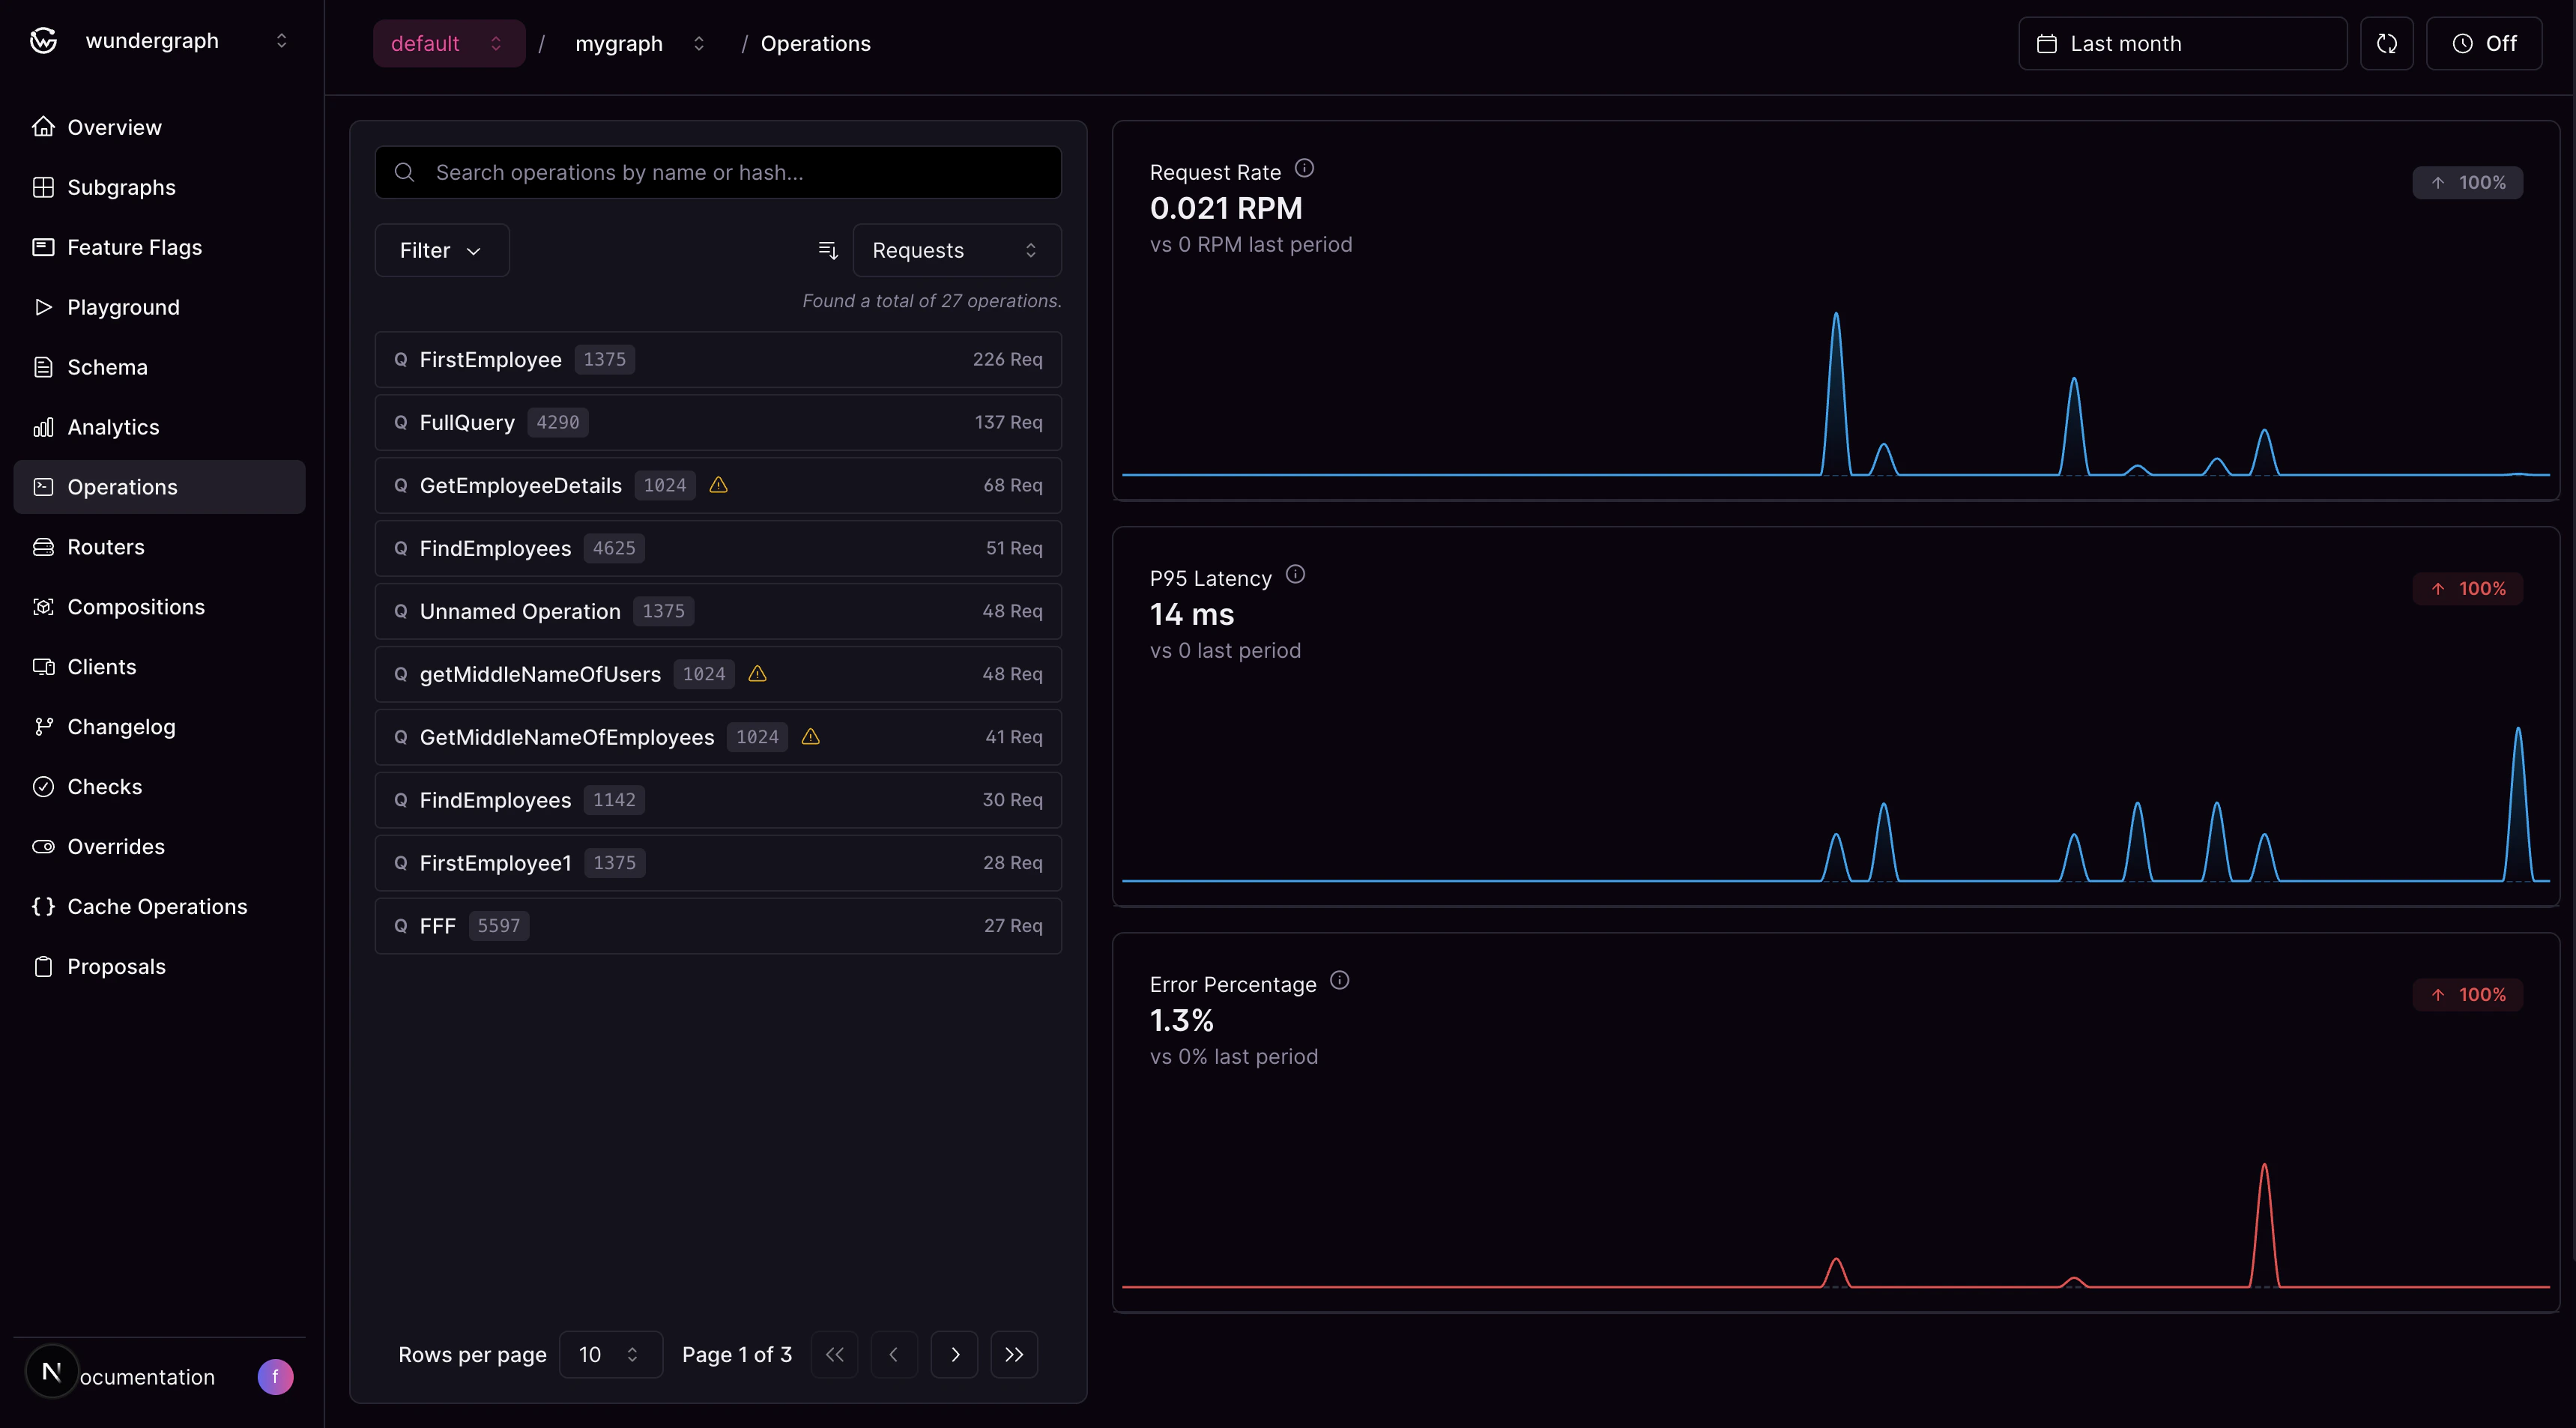Click the warning icon on GetEmployeeDetails row
This screenshot has height=1428, width=2576.
pos(718,485)
